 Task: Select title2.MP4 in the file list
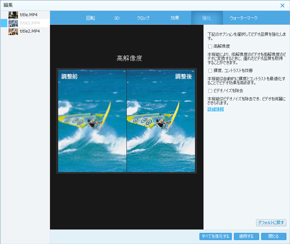click(x=25, y=31)
